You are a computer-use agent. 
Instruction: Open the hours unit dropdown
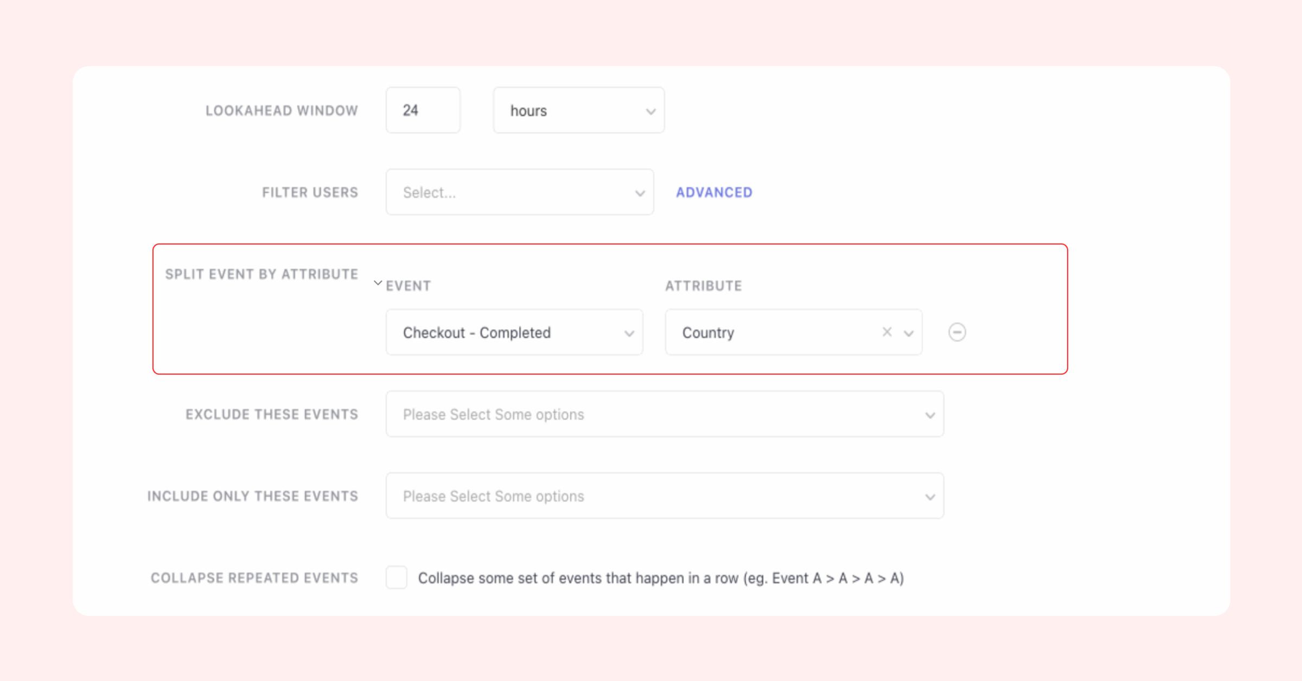(570, 111)
